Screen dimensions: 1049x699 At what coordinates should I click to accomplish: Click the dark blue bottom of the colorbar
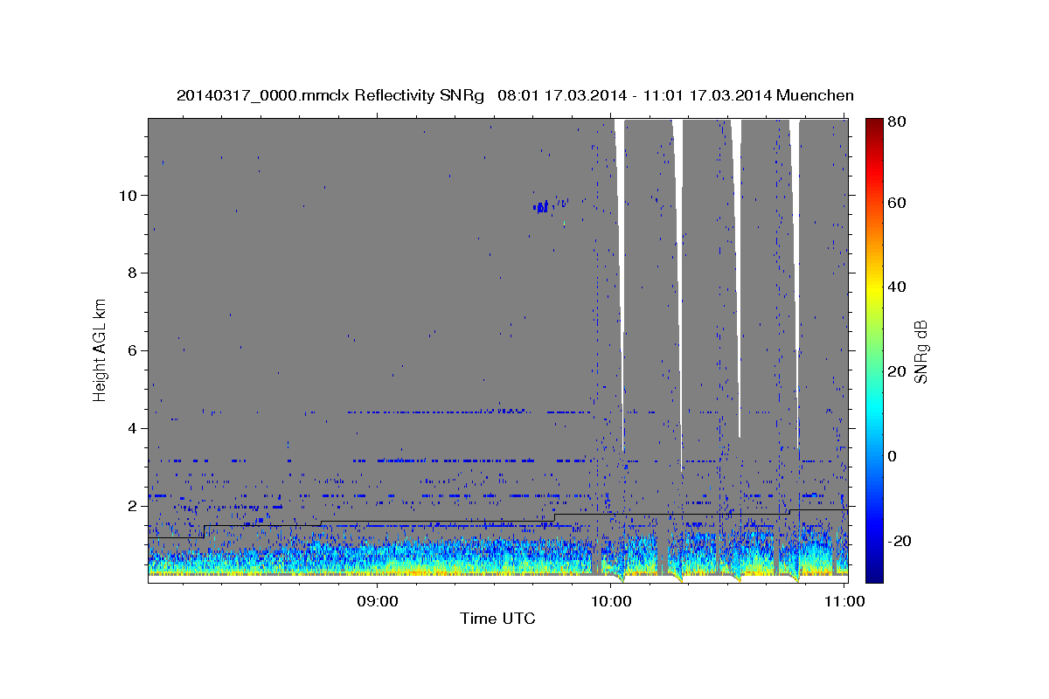[874, 572]
